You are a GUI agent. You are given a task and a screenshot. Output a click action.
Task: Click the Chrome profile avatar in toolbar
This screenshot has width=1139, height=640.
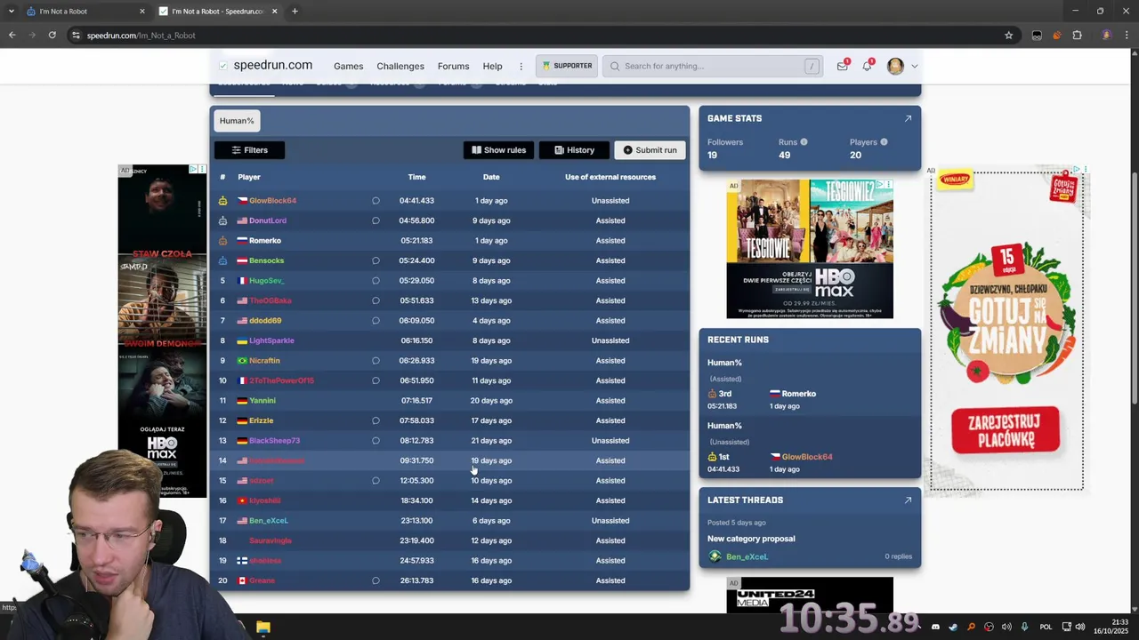[1106, 36]
